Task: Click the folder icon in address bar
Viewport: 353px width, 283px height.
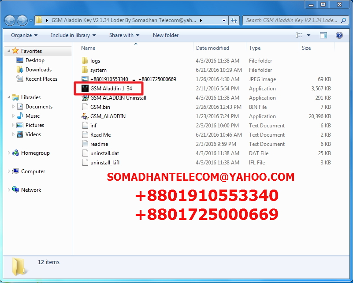Action: 39,20
